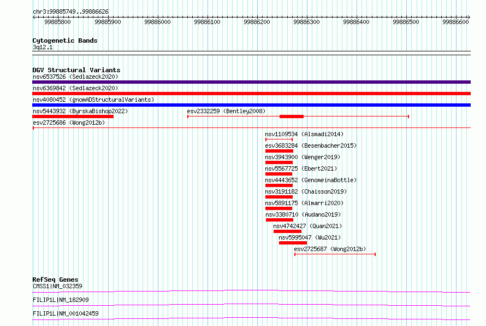The width and height of the screenshot is (486, 326).
Task: Click ruler position 99886000
Action: pyautogui.click(x=157, y=22)
